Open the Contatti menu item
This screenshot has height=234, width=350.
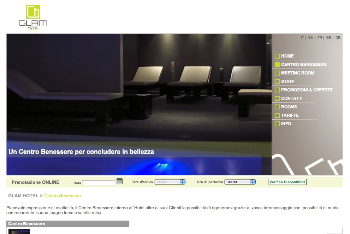pos(292,98)
